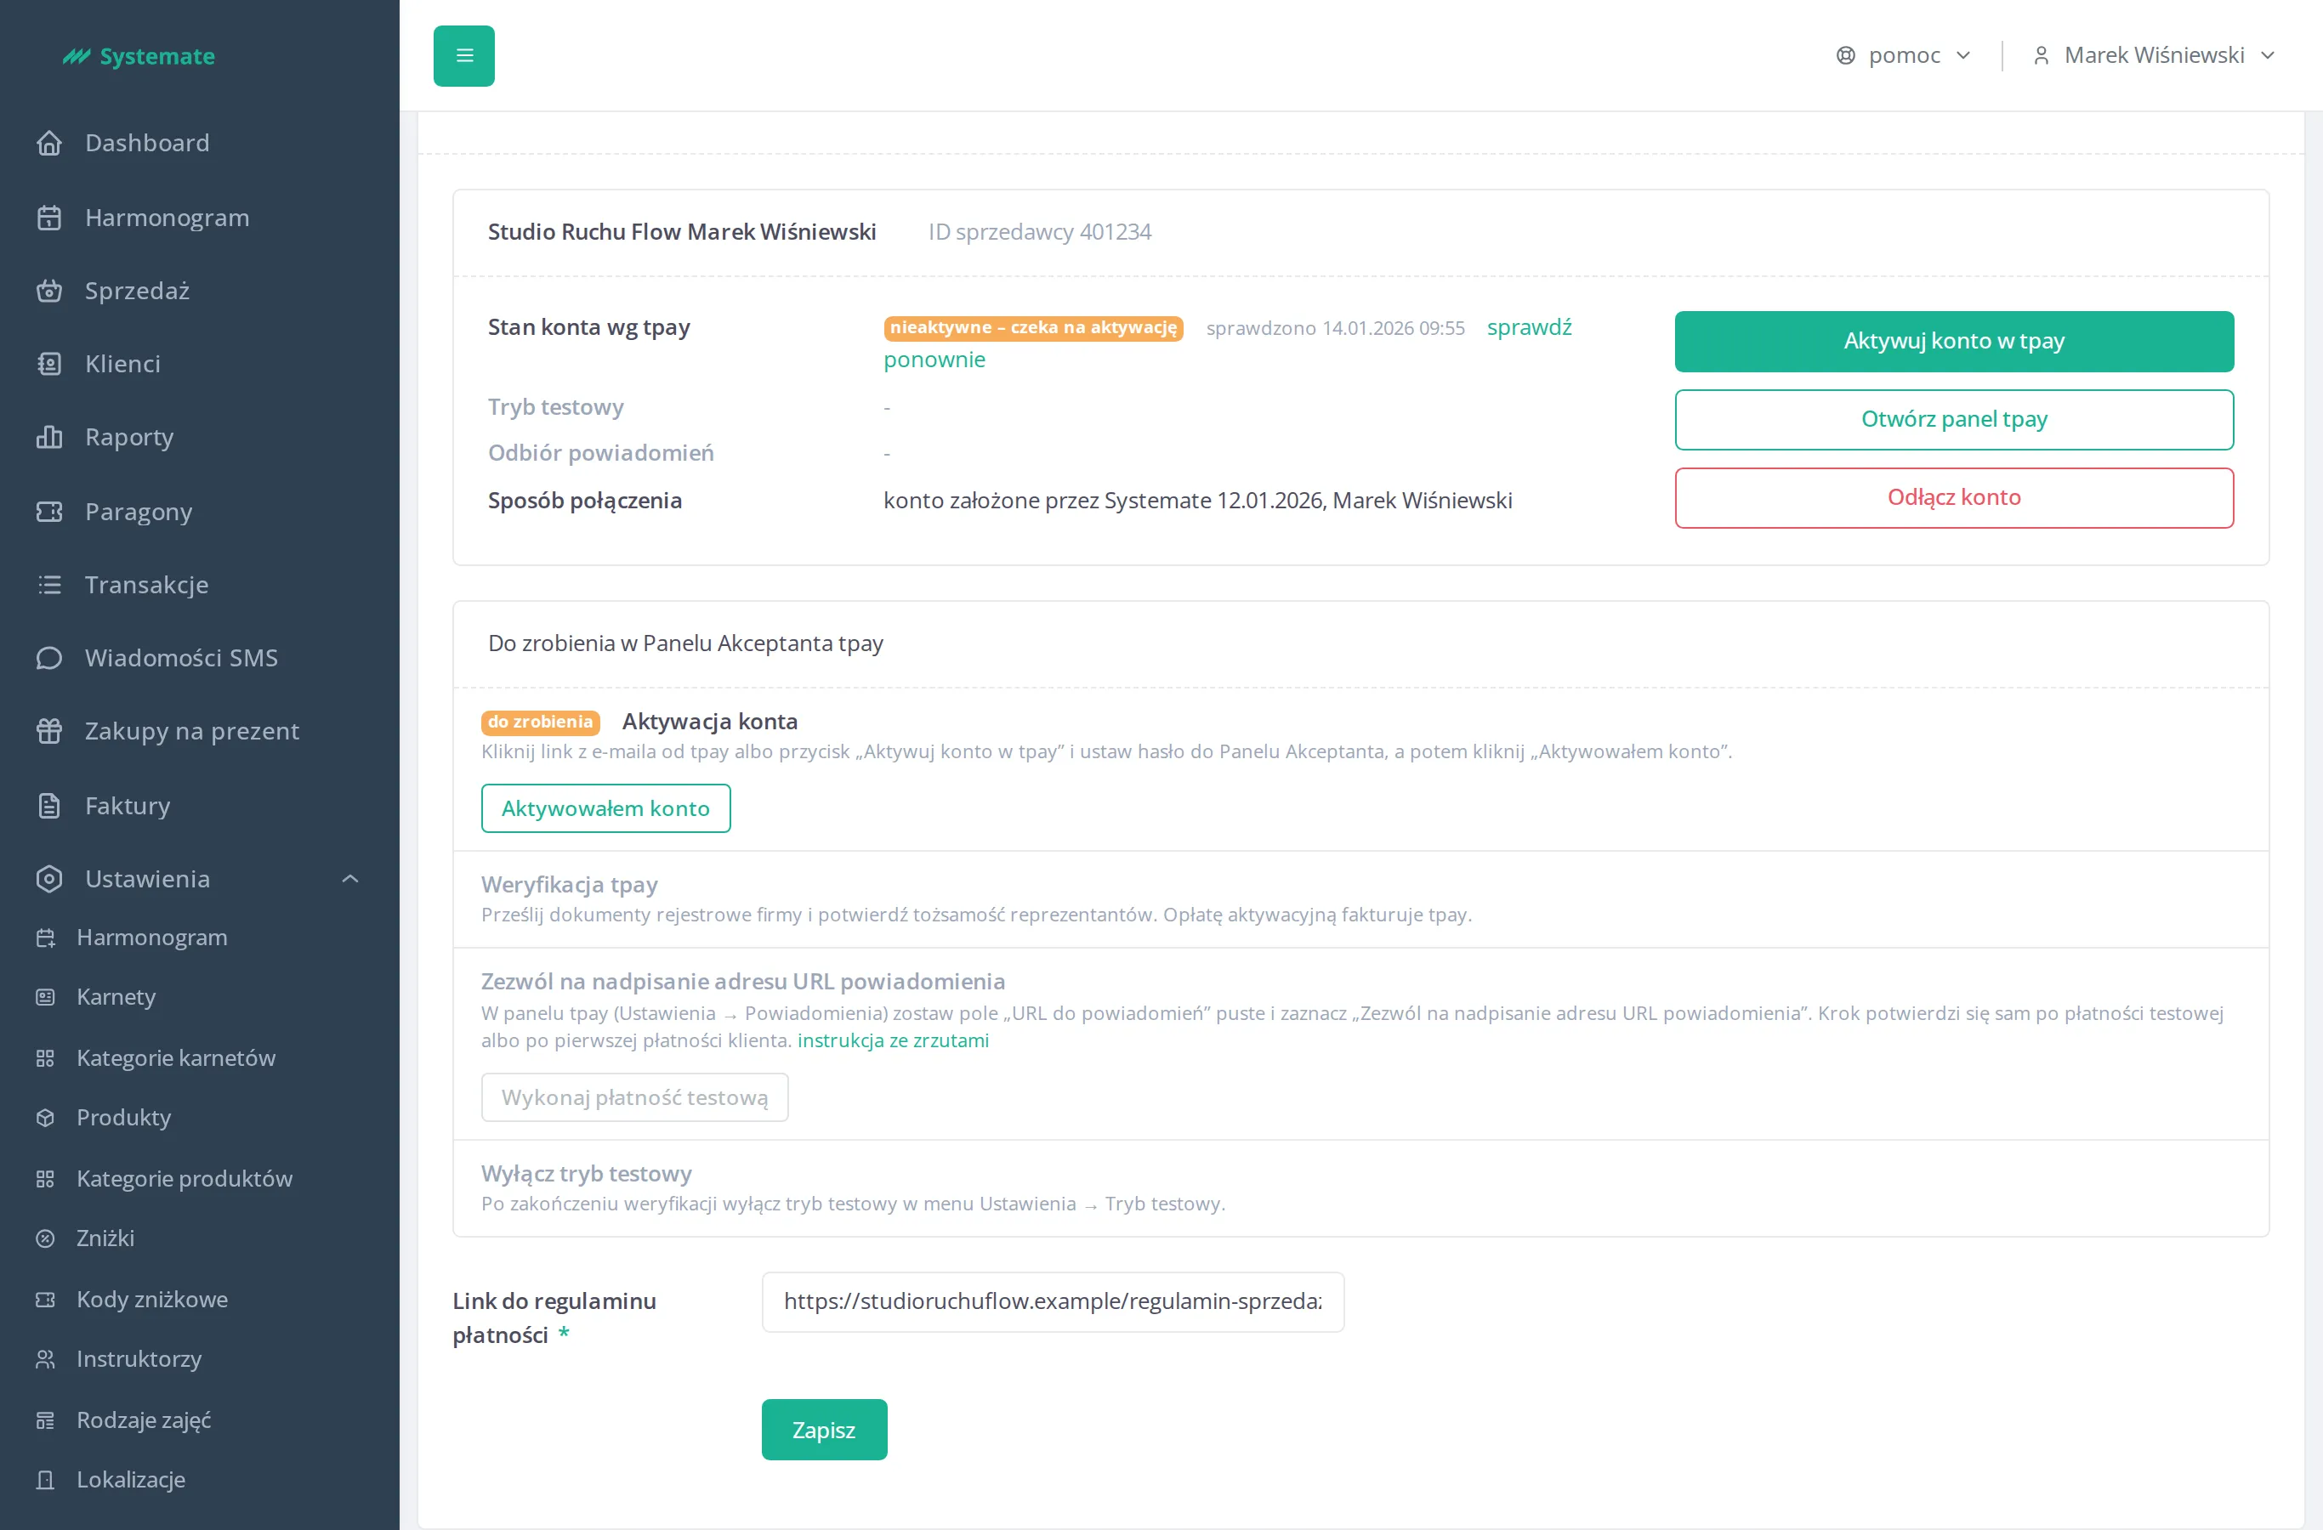Open Kategorie karnetów settings page
The image size is (2323, 1530).
[176, 1057]
